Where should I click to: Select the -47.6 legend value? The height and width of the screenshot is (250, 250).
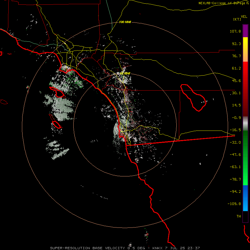[x=235, y=155]
